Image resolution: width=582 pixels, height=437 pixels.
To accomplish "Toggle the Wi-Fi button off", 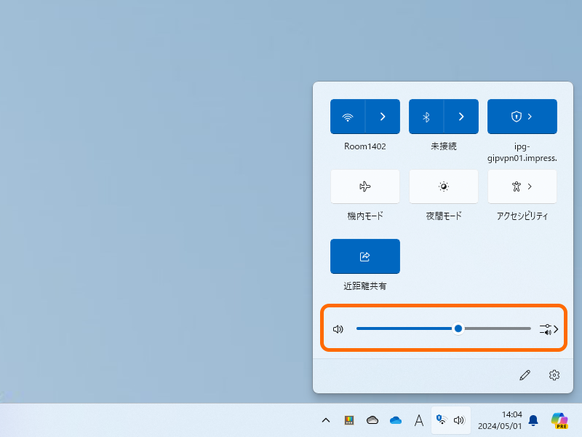I will pyautogui.click(x=348, y=117).
